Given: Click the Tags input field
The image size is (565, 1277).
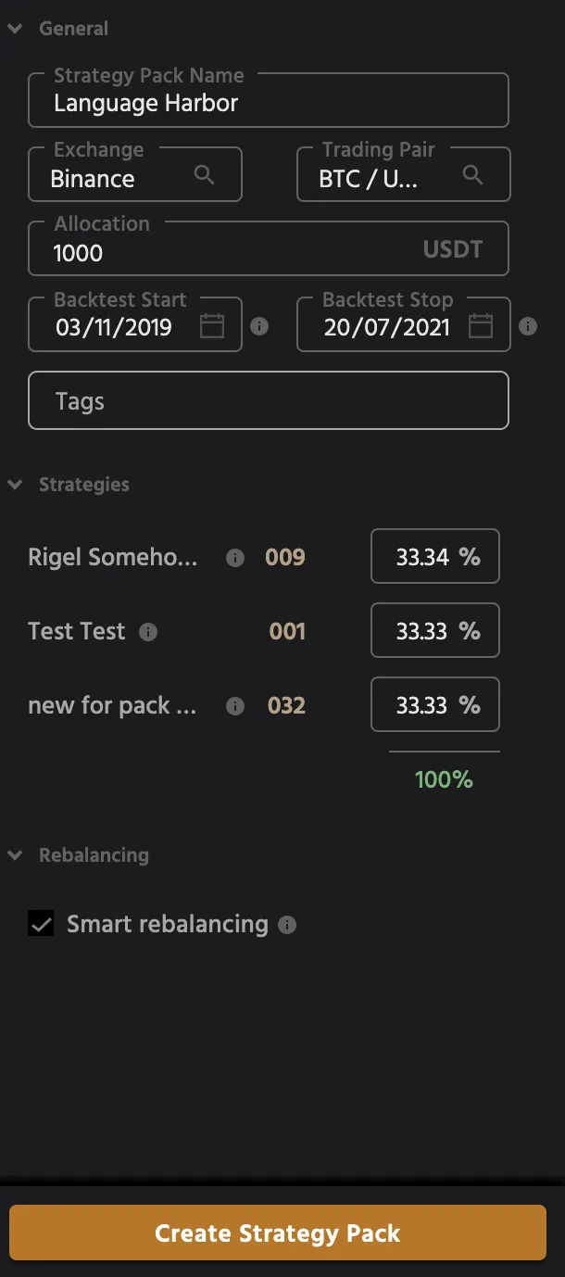Looking at the screenshot, I should pyautogui.click(x=269, y=400).
